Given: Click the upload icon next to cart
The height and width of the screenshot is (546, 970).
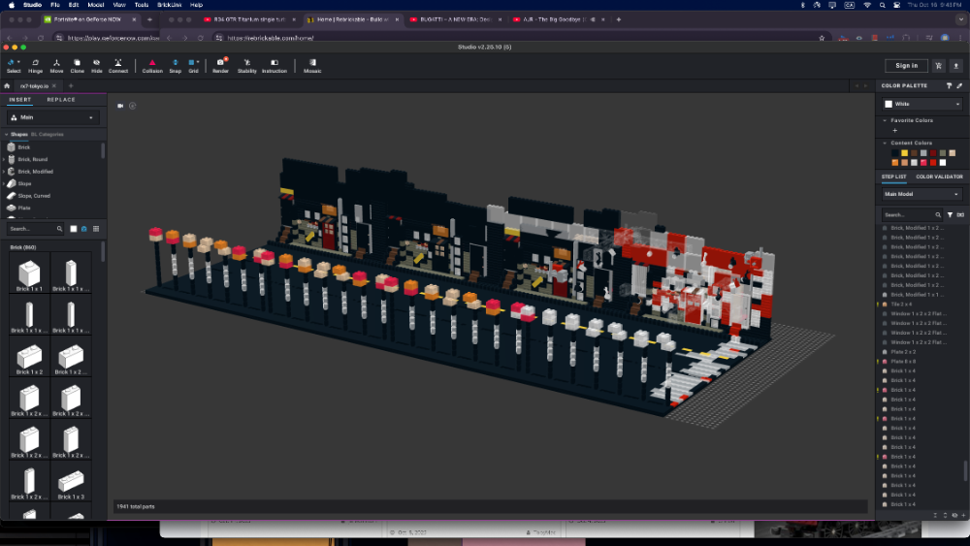Looking at the screenshot, I should [x=955, y=66].
